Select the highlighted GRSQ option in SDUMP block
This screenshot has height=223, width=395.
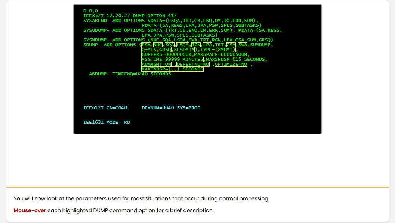(x=165, y=50)
